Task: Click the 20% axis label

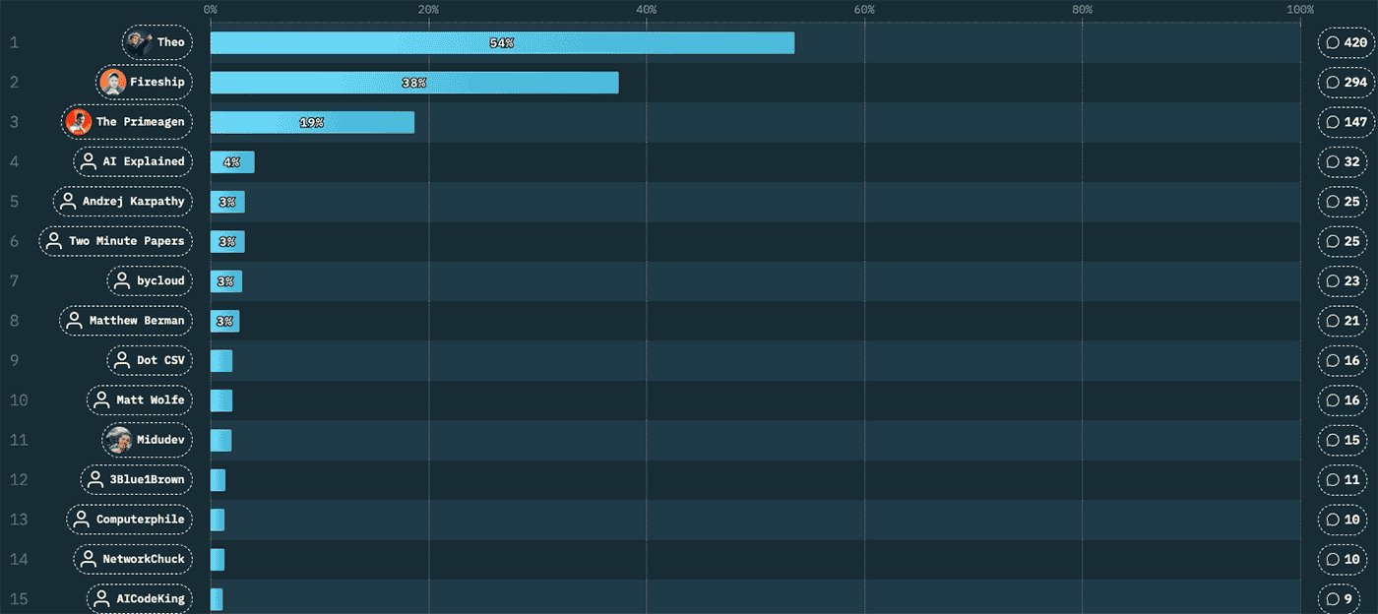Action: (x=428, y=9)
